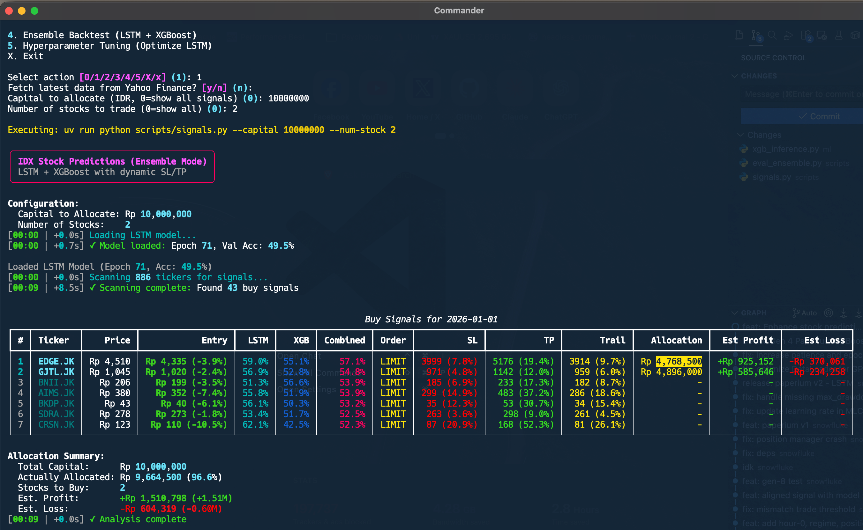
Task: Open the Run and Debug icon
Action: coord(788,35)
